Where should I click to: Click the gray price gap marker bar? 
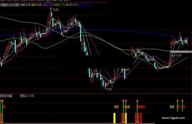tap(181, 52)
